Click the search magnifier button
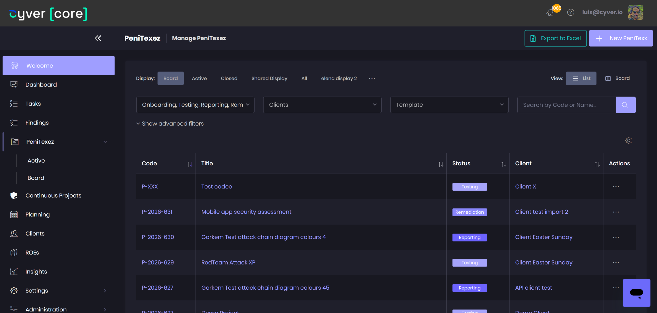657x313 pixels. [625, 105]
